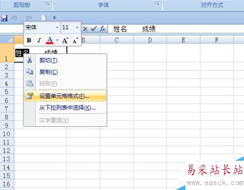Select row 10 header
This screenshot has width=244, height=190.
[x=7, y=134]
